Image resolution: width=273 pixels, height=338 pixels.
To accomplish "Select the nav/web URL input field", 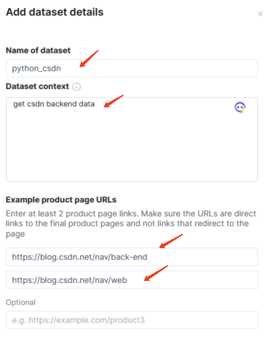I will click(132, 280).
